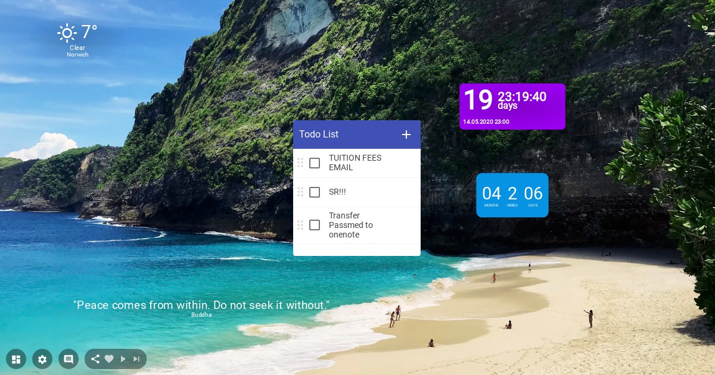Favorite the background using the heart icon

pos(109,359)
